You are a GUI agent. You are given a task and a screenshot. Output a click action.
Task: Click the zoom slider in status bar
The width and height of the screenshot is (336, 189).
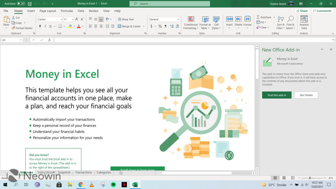point(309,178)
